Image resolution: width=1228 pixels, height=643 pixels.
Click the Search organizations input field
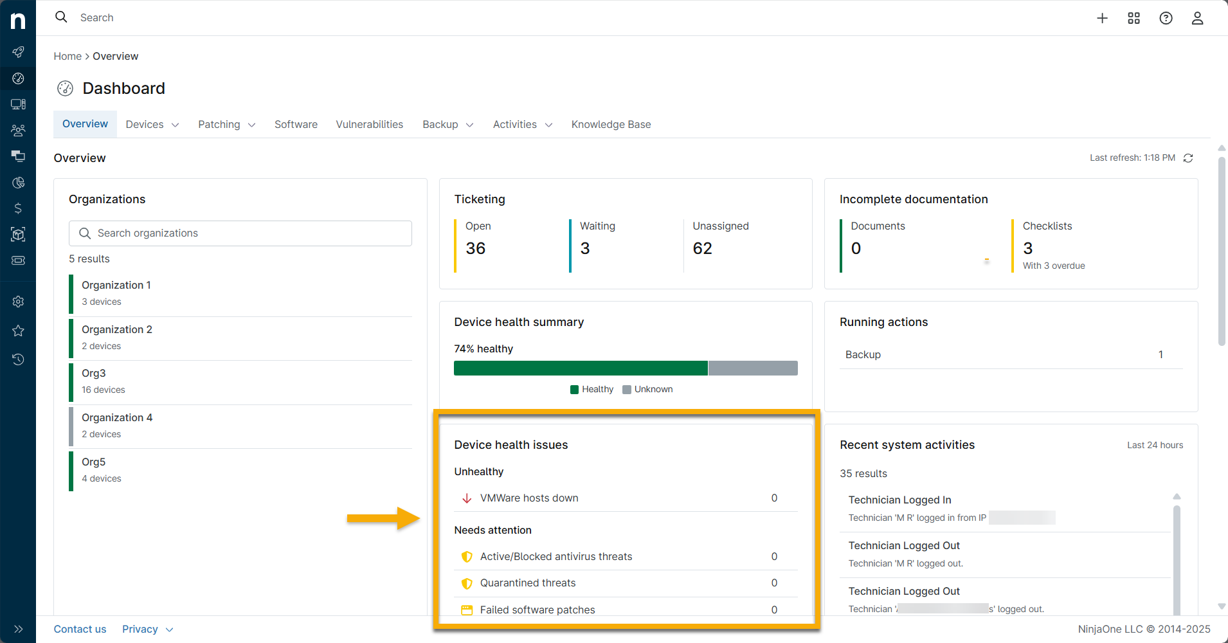coord(240,233)
